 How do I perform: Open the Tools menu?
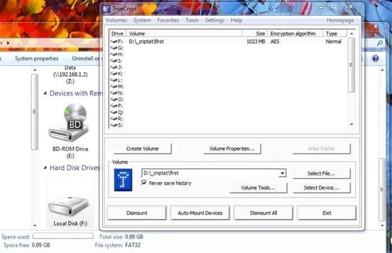coord(192,20)
